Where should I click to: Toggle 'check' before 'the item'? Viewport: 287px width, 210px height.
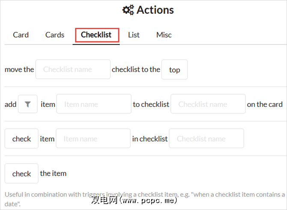tap(21, 174)
